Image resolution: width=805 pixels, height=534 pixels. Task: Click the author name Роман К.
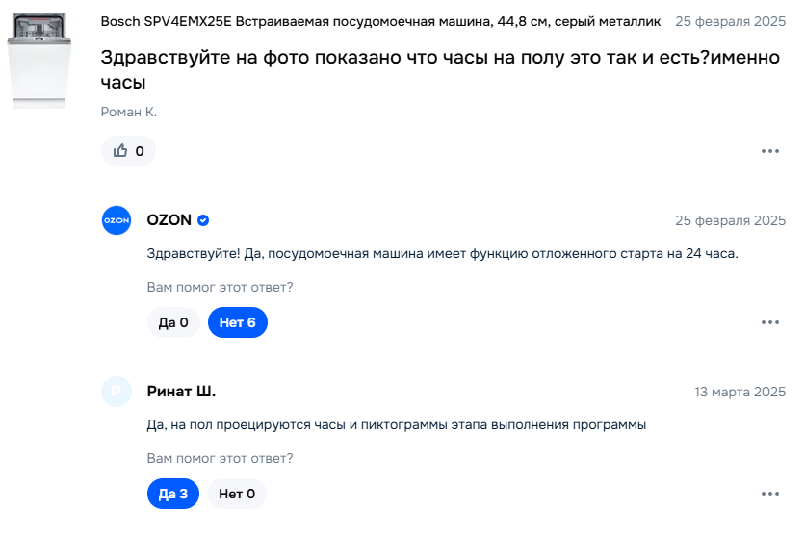[128, 113]
